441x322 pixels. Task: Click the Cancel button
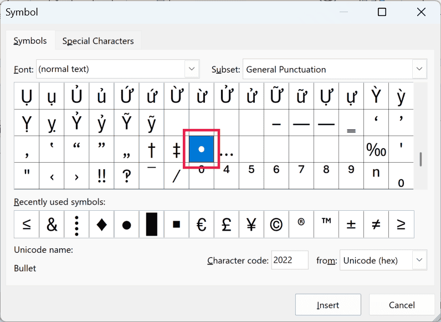(402, 305)
